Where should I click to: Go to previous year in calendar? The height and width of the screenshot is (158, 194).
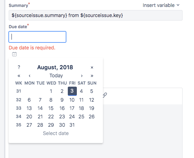tap(19, 76)
